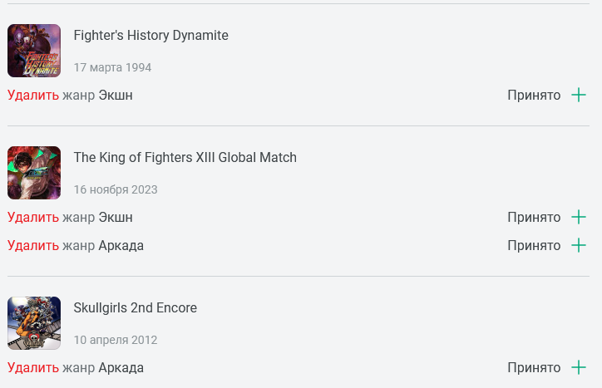Open the Skullgirls 2nd Encore title link
602x388 pixels.
(136, 307)
